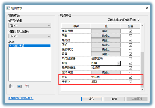Click the 取消 button
Screen dimensions: 155x108
click(x=114, y=99)
